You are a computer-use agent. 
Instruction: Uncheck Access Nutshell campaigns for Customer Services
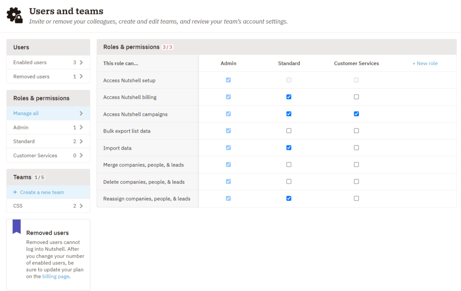[x=356, y=114]
